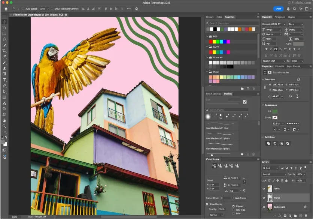Viewport: 313px width, 219px height.
Task: Open notifications bell icon
Action: pos(288,9)
